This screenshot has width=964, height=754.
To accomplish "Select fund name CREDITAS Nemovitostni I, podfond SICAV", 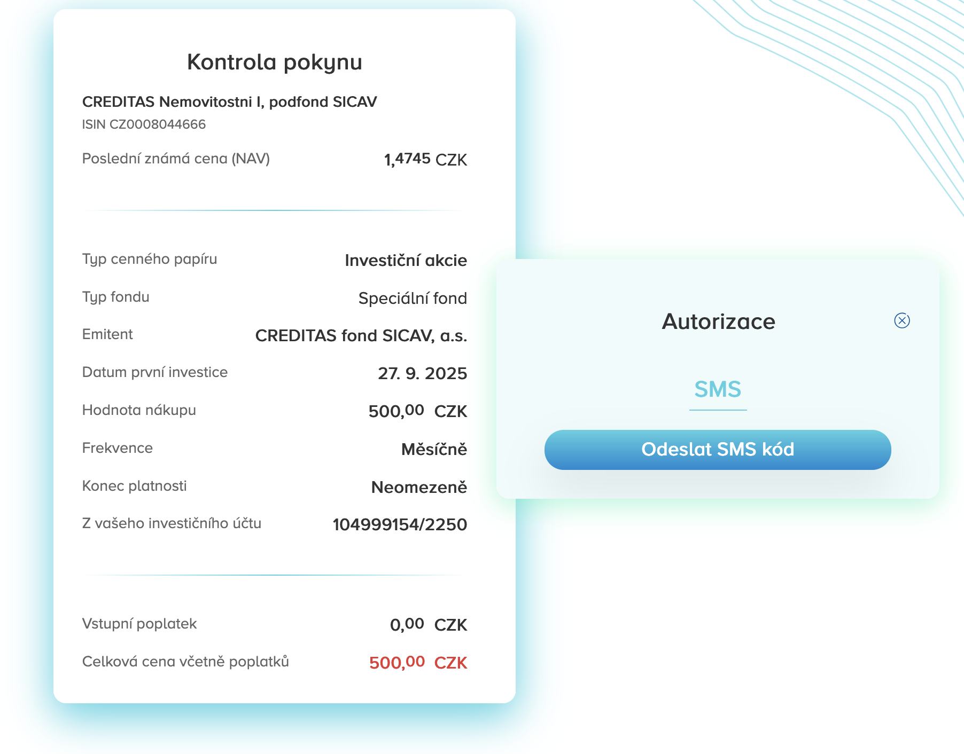I will pos(230,101).
